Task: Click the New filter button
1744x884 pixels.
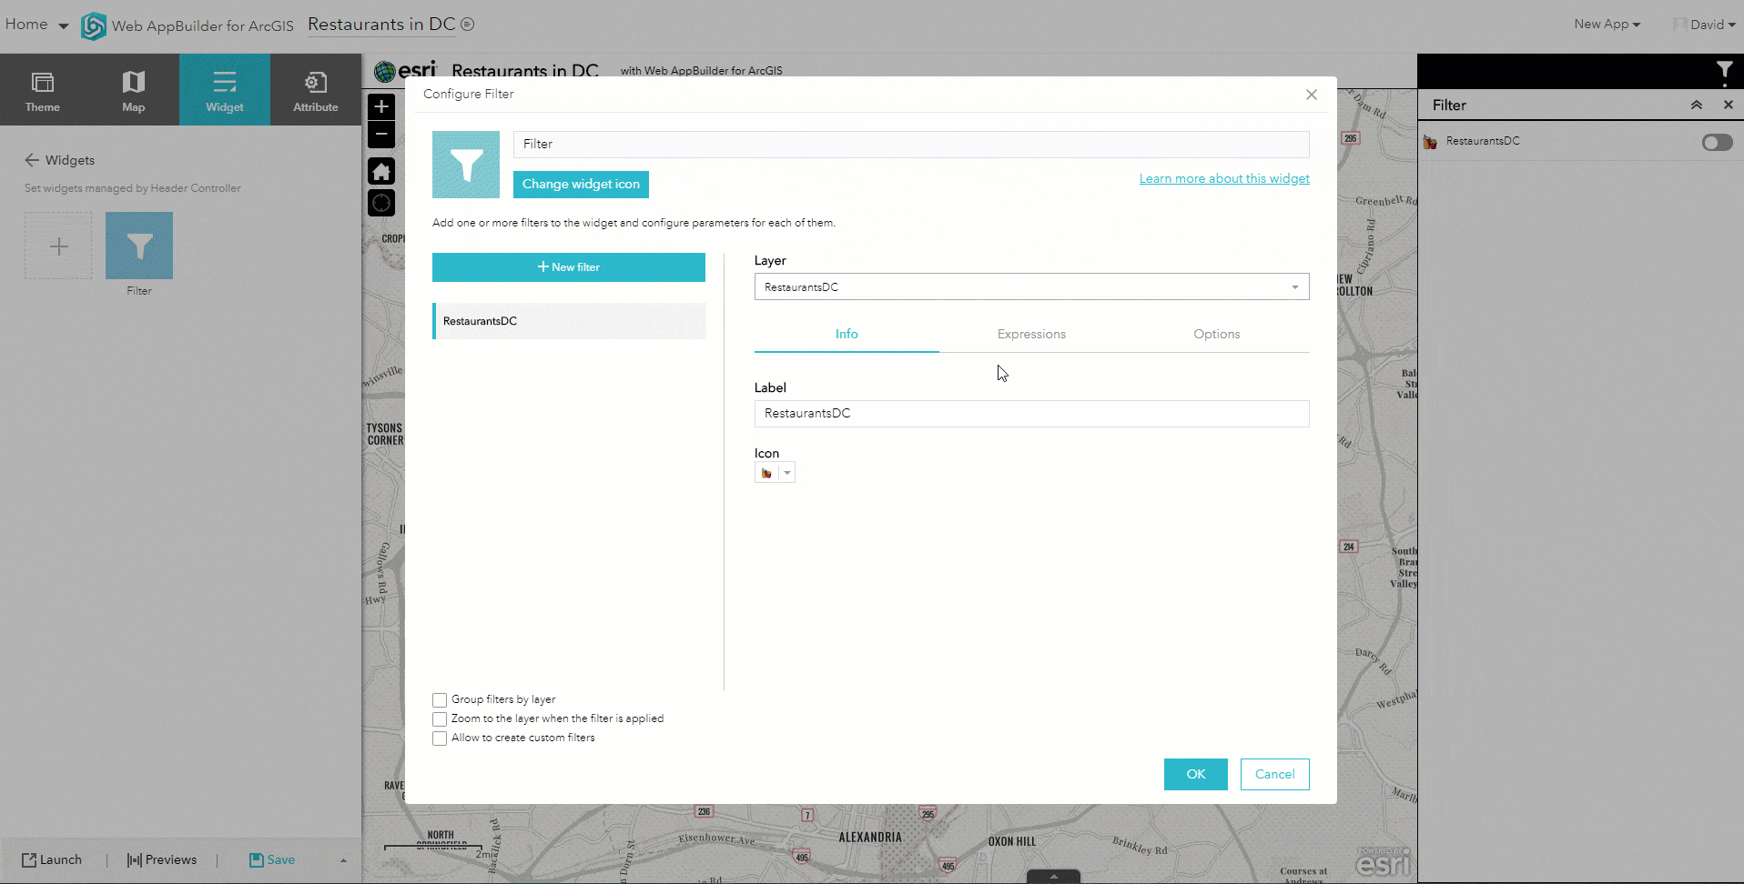Action: coord(569,267)
